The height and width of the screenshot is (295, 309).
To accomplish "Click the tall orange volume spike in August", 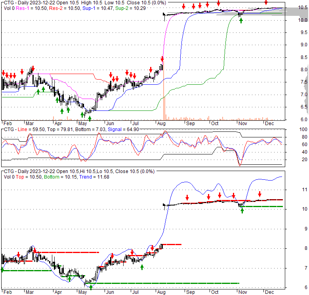I will pos(164,91).
